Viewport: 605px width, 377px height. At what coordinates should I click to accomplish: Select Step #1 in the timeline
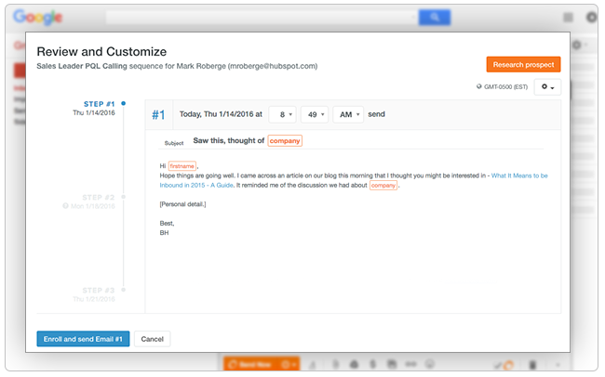(x=99, y=103)
